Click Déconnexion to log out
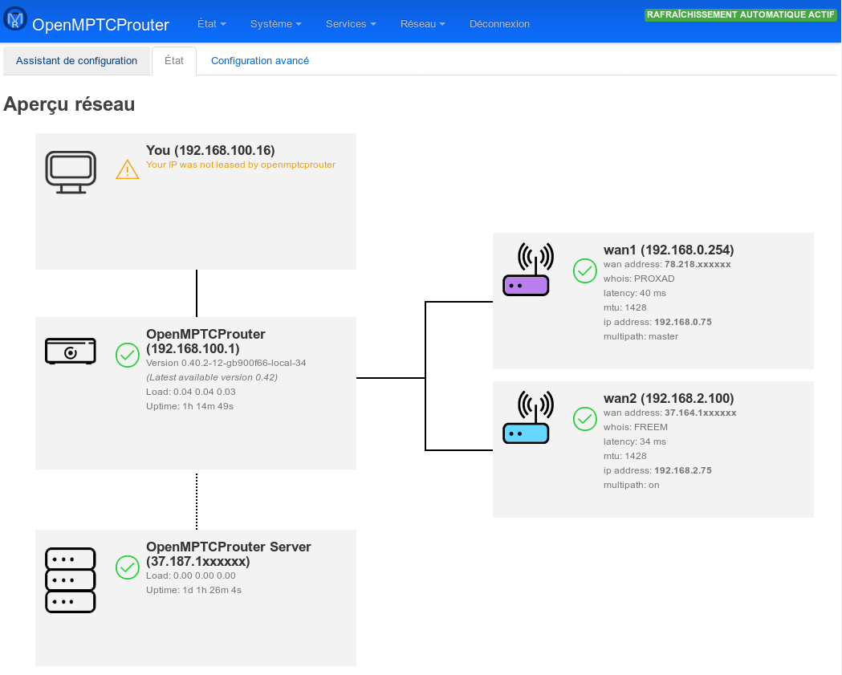842x675 pixels. (499, 23)
